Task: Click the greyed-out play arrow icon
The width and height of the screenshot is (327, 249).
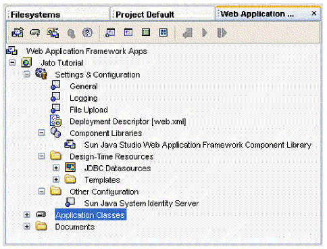Action: 205,33
